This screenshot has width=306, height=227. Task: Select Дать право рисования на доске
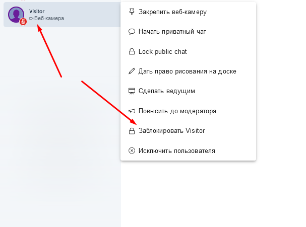tap(187, 71)
